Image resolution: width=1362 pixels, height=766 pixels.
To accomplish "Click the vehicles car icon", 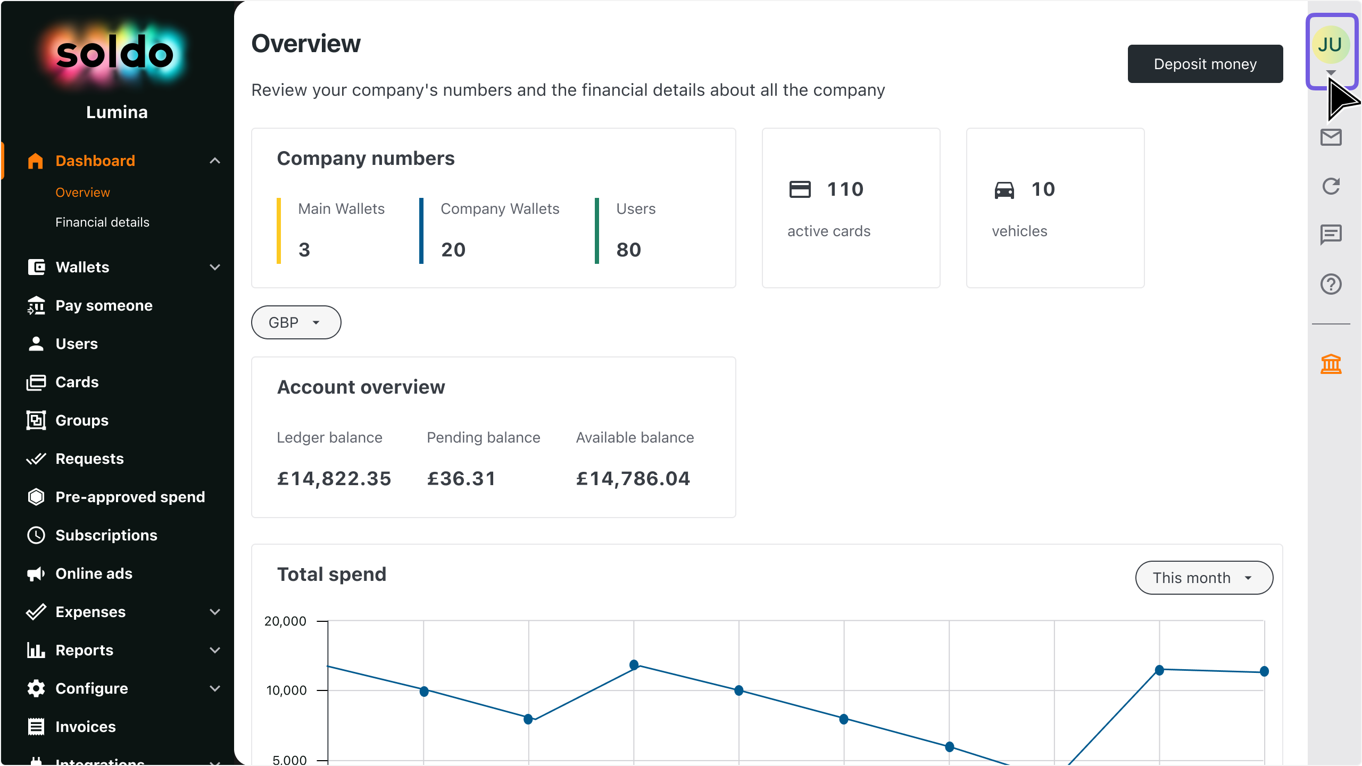I will (1004, 189).
